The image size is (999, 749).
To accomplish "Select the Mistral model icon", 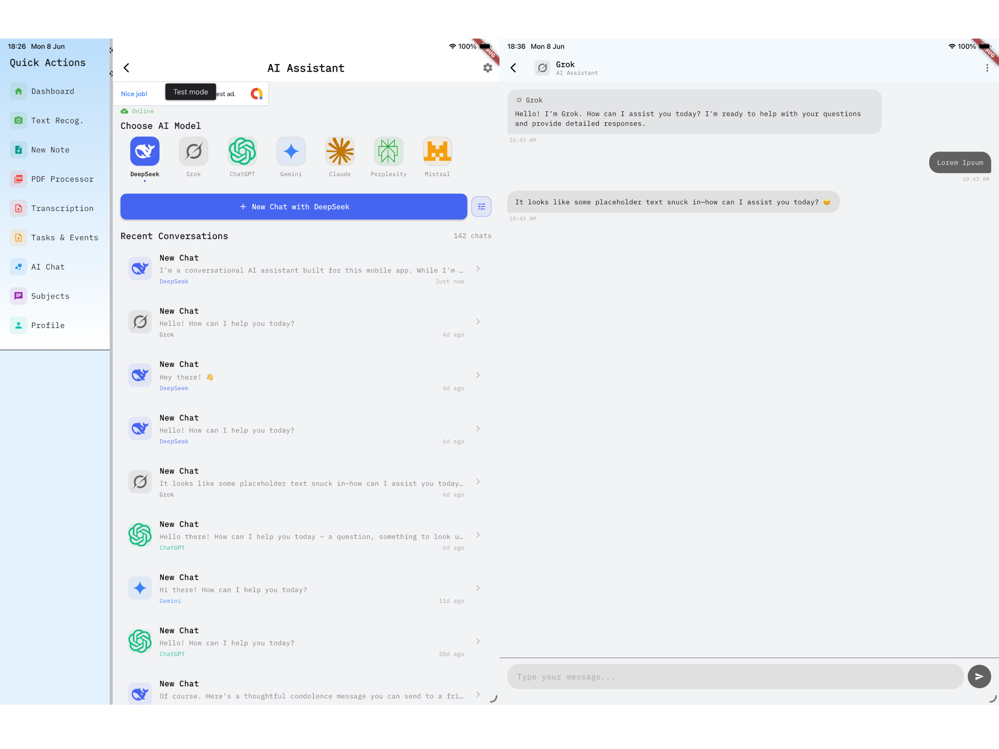I will tap(437, 151).
